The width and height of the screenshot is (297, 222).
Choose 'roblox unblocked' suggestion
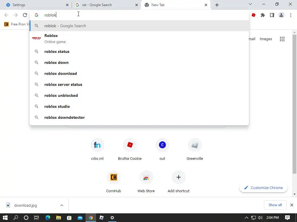tap(139, 95)
